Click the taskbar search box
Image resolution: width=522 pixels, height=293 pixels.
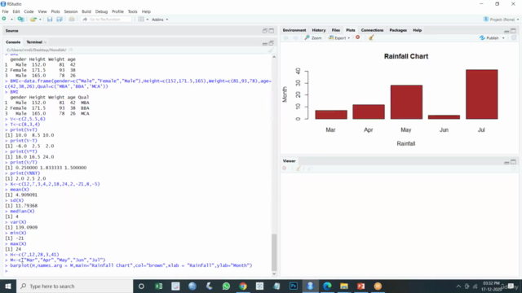point(74,286)
